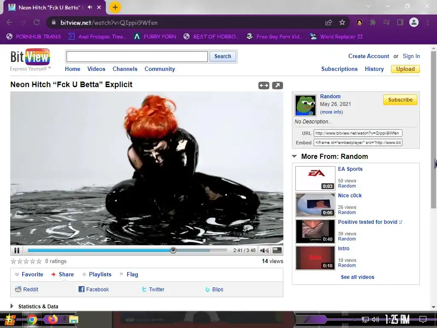Click the wide-mode arrows icon above video
Screen dimensions: 437x328
pyautogui.click(x=264, y=85)
